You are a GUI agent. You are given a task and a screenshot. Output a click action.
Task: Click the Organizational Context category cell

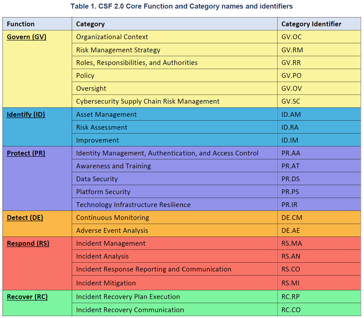click(x=175, y=37)
